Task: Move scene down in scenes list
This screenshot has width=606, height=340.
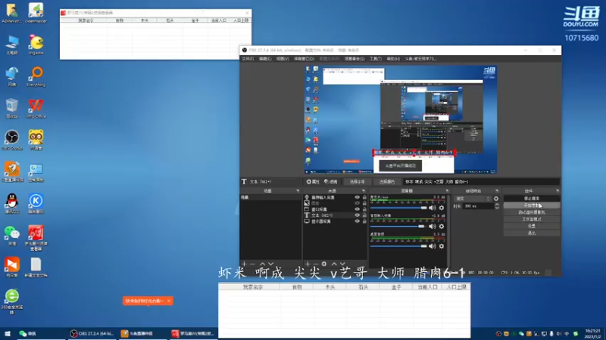Action: point(271,264)
